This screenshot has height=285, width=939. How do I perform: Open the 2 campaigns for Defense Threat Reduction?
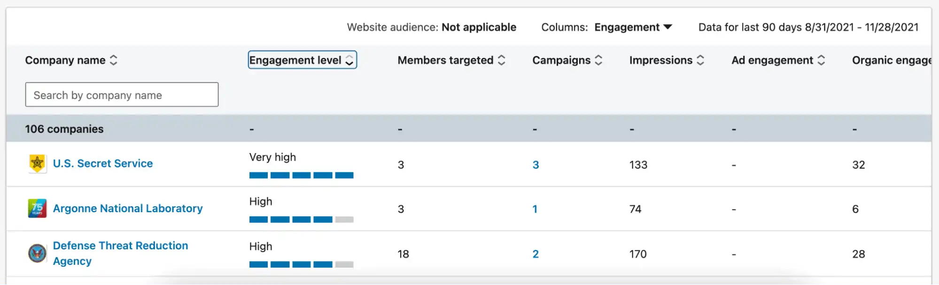point(535,254)
